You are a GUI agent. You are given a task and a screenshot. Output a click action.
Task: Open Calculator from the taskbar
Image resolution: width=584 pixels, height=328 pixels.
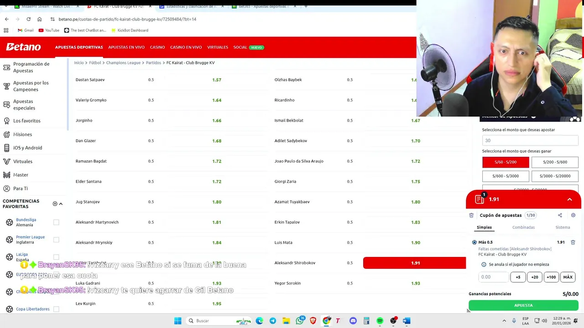click(x=366, y=321)
